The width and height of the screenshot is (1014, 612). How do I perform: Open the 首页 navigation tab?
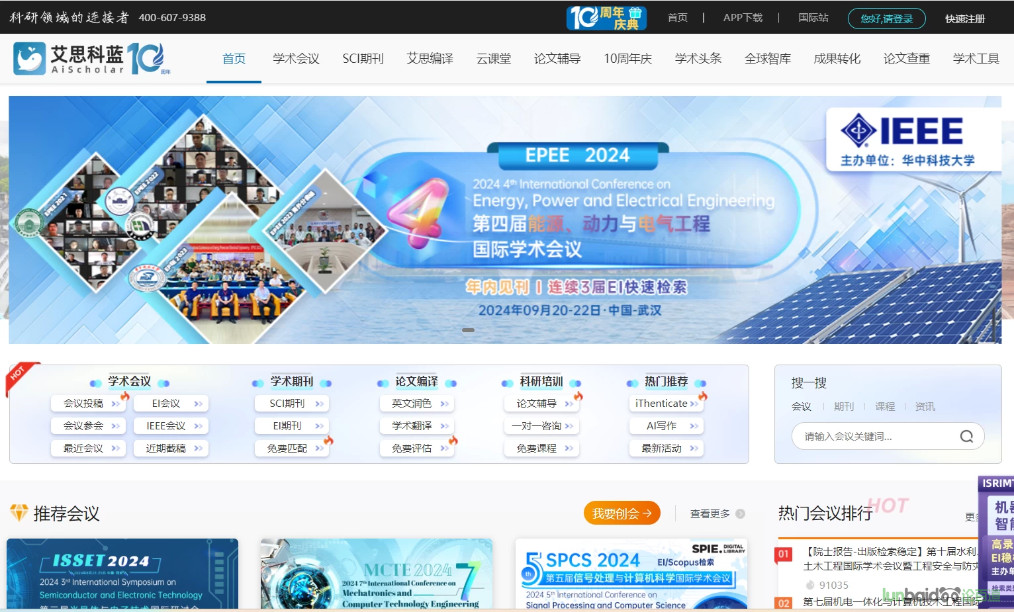click(234, 59)
